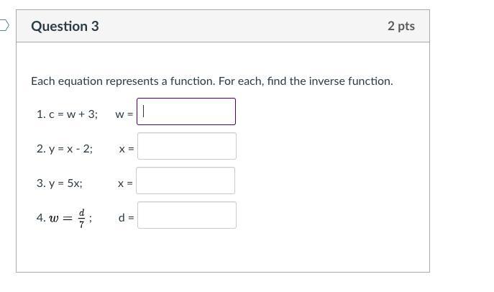This screenshot has width=494, height=292.
Task: Click the equation y = 5x text
Action: [x=65, y=183]
